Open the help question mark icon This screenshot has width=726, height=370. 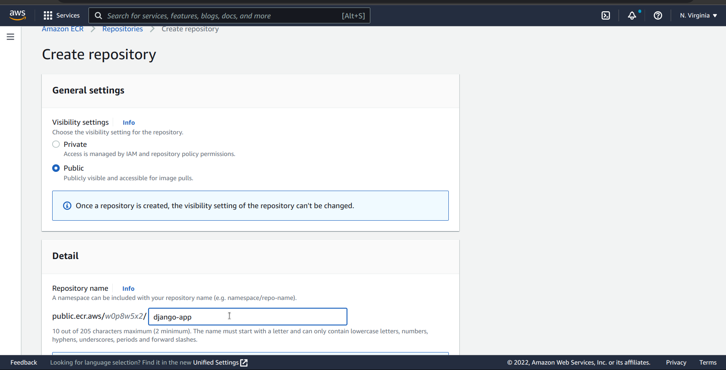(658, 15)
